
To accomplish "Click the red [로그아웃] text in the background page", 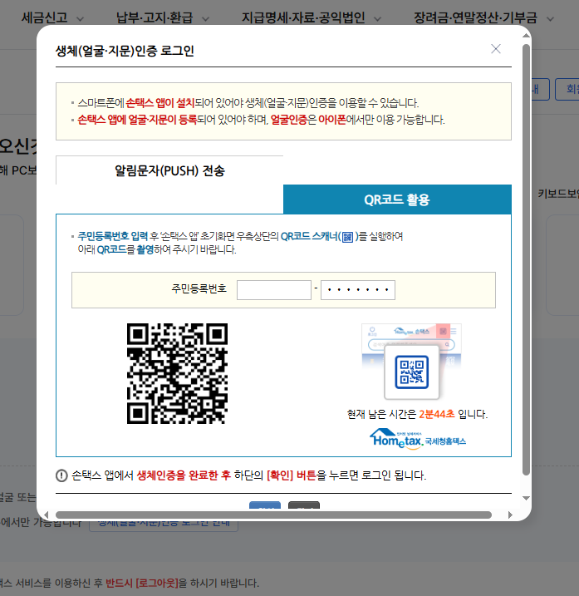I will pos(157,583).
